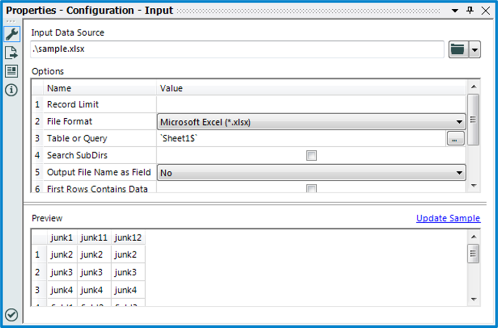Click the Record Limit value cell

coord(310,105)
